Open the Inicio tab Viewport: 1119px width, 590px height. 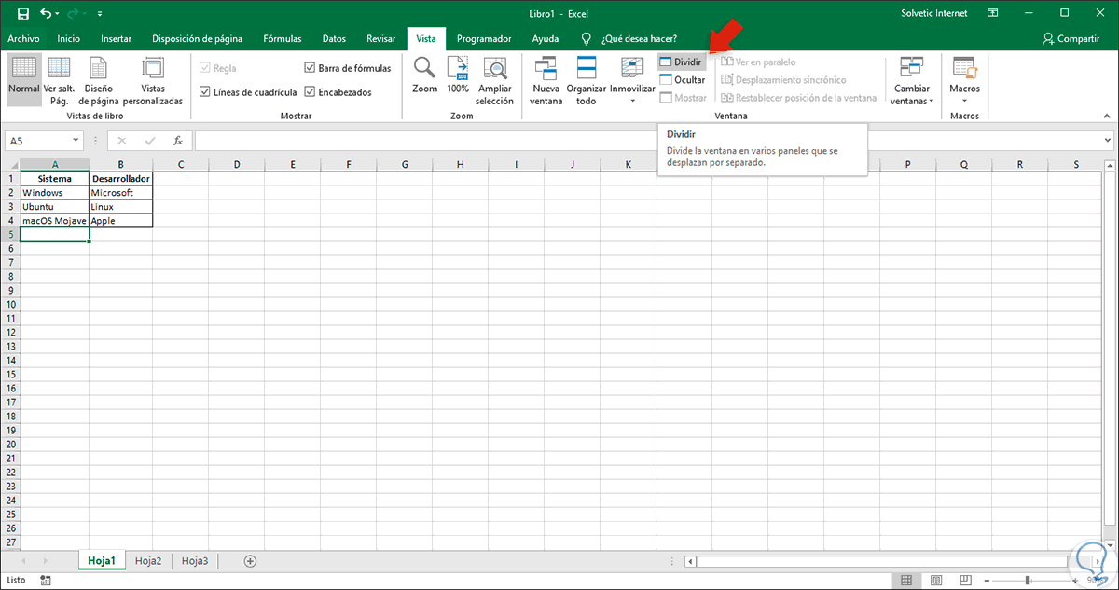[x=68, y=39]
